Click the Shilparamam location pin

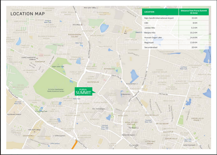click(123, 96)
